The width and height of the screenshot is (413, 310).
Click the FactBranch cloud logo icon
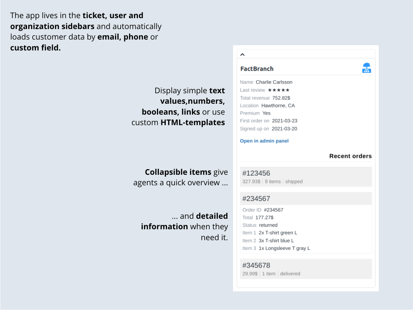point(367,67)
